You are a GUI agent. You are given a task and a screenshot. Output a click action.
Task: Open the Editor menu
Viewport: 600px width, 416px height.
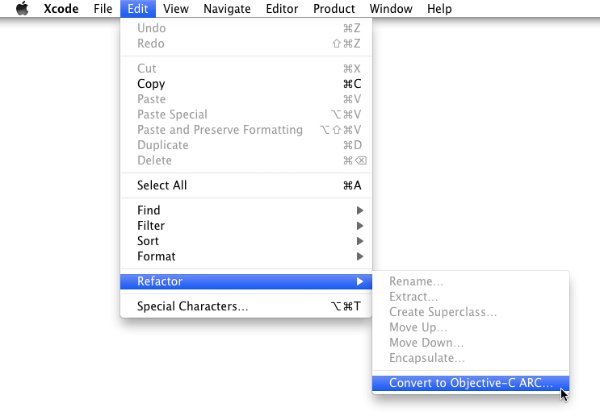tap(282, 9)
